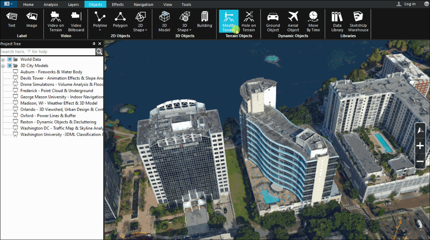Image resolution: width=430 pixels, height=240 pixels.
Task: Zoom out with the minus button
Action: point(420,161)
